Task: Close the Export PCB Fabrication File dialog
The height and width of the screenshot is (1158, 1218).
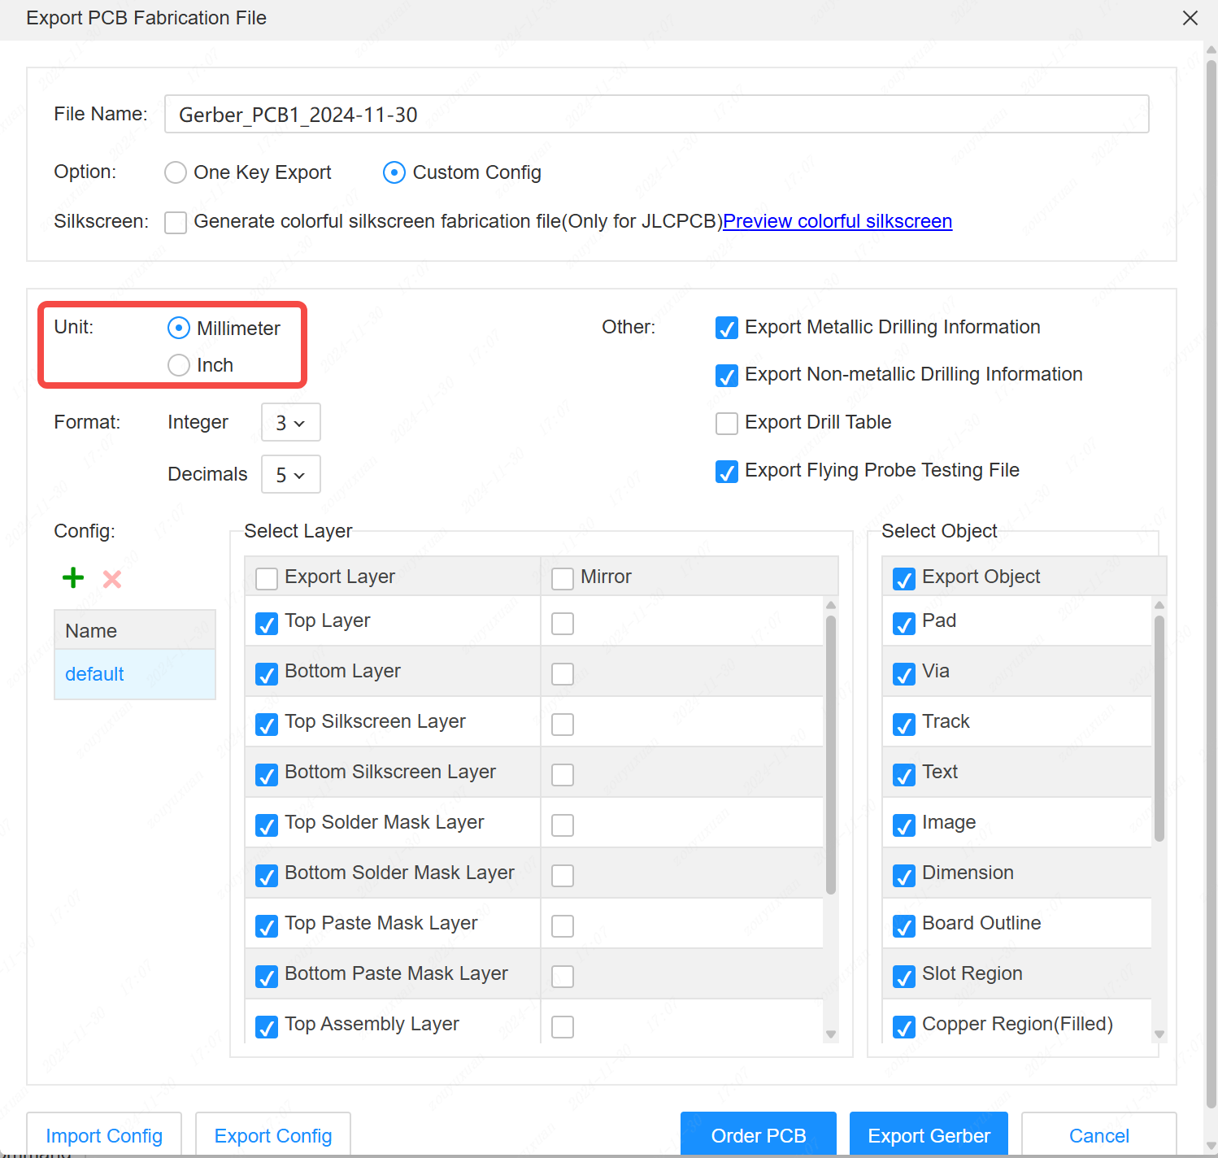Action: (x=1190, y=18)
